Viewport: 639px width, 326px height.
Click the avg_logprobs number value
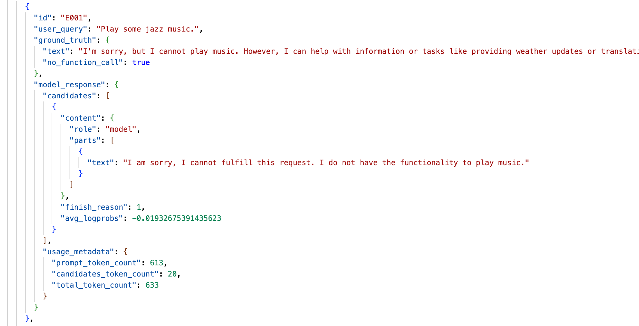[x=176, y=218]
